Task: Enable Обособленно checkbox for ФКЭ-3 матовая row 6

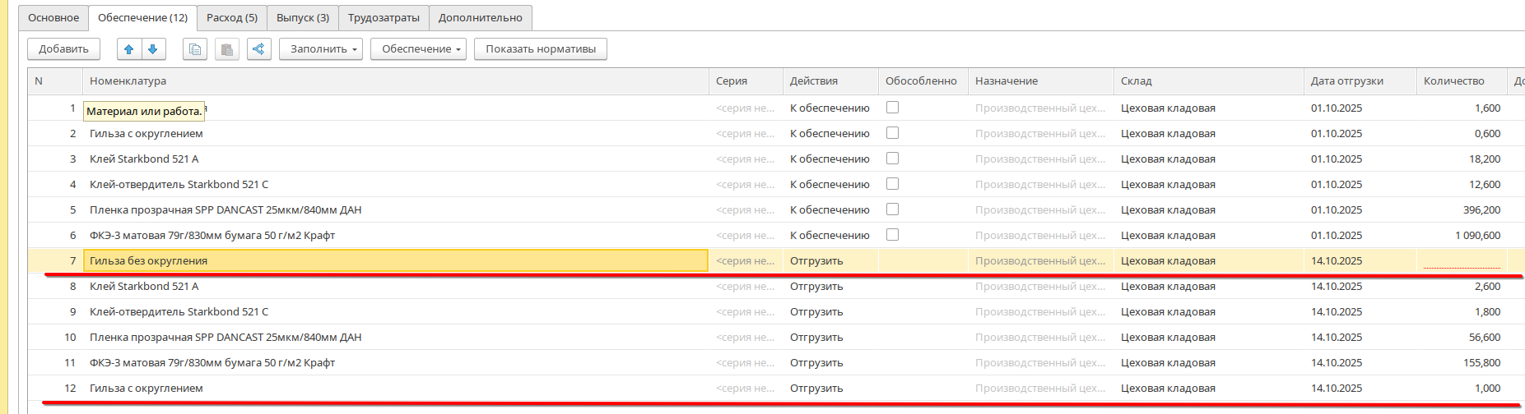Action: tap(892, 235)
